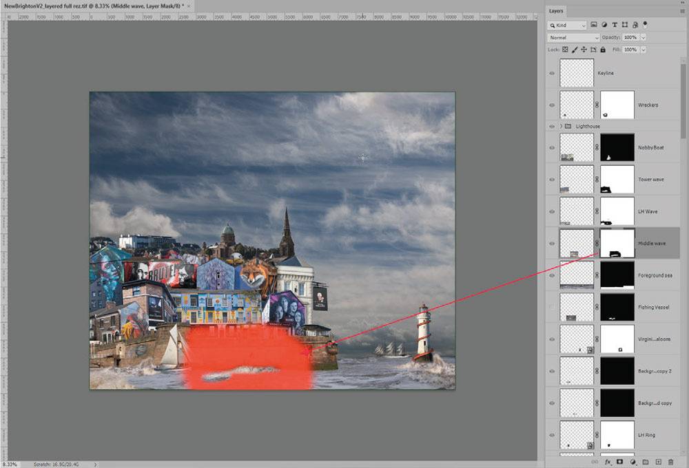Open the Layers panel flyout menu

pyautogui.click(x=682, y=10)
